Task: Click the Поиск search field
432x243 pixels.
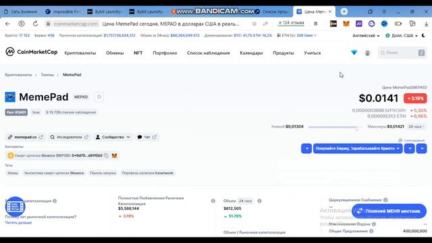Action: [402, 53]
